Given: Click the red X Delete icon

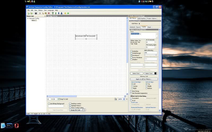Looking at the screenshot, I should click(x=49, y=13).
